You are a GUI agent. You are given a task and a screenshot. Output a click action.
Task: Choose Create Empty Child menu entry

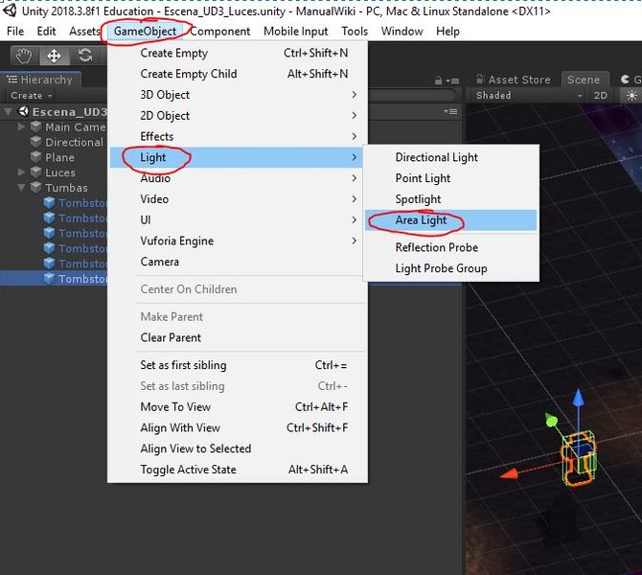[238, 74]
